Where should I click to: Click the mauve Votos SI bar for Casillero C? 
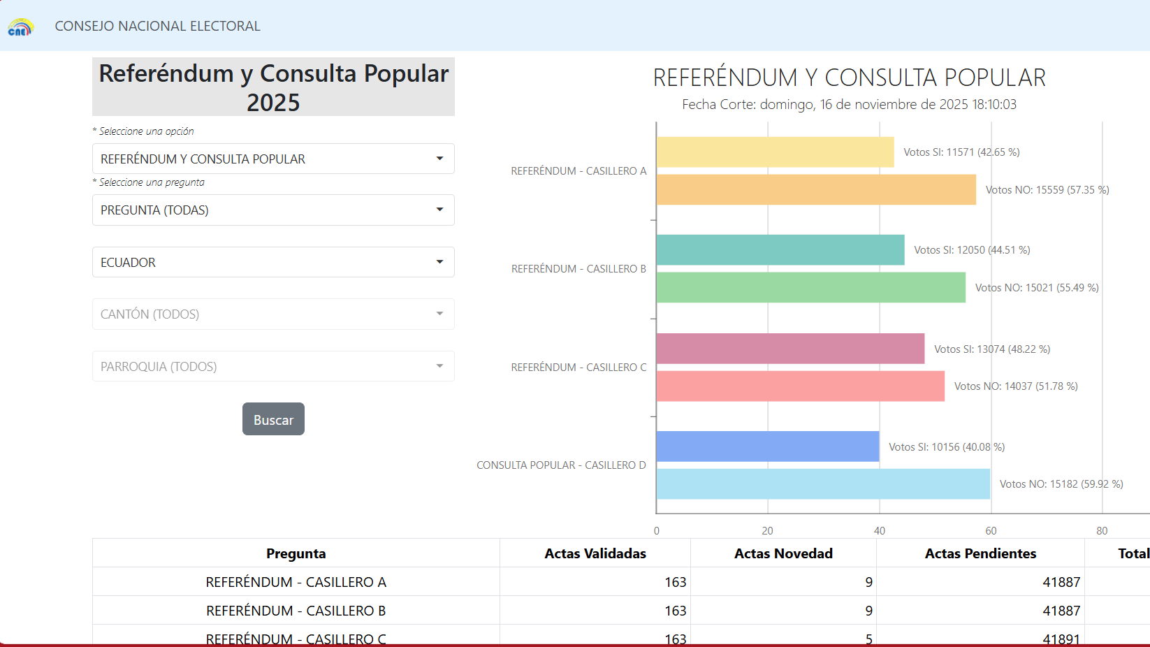coord(789,349)
